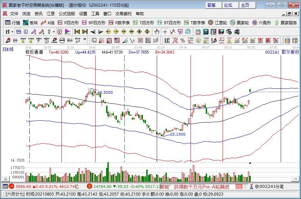Switch to K线 chart view

click(48, 23)
